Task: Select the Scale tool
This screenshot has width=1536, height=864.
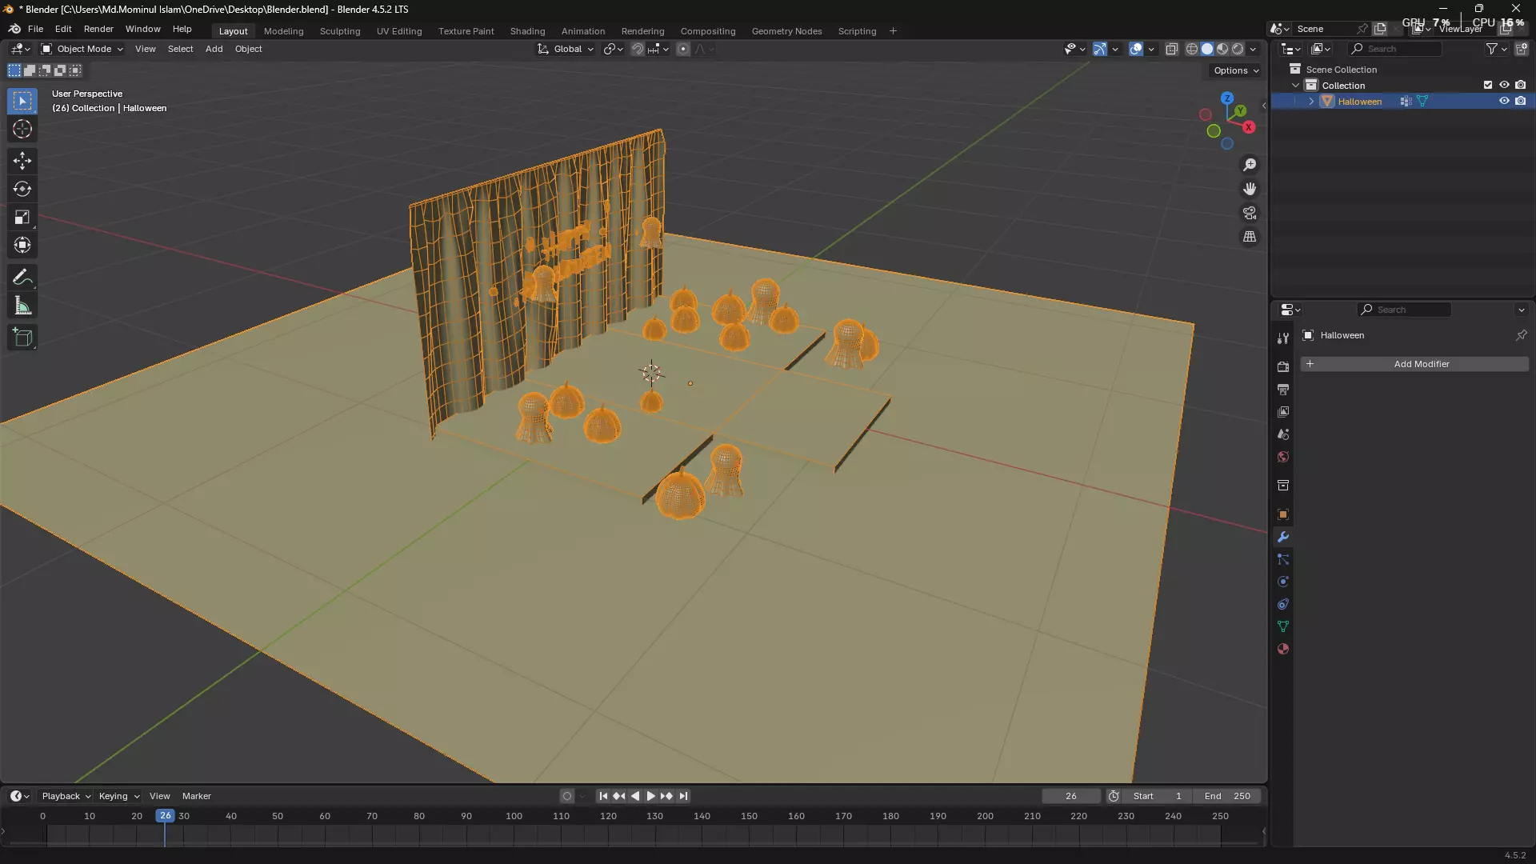Action: pos(22,217)
